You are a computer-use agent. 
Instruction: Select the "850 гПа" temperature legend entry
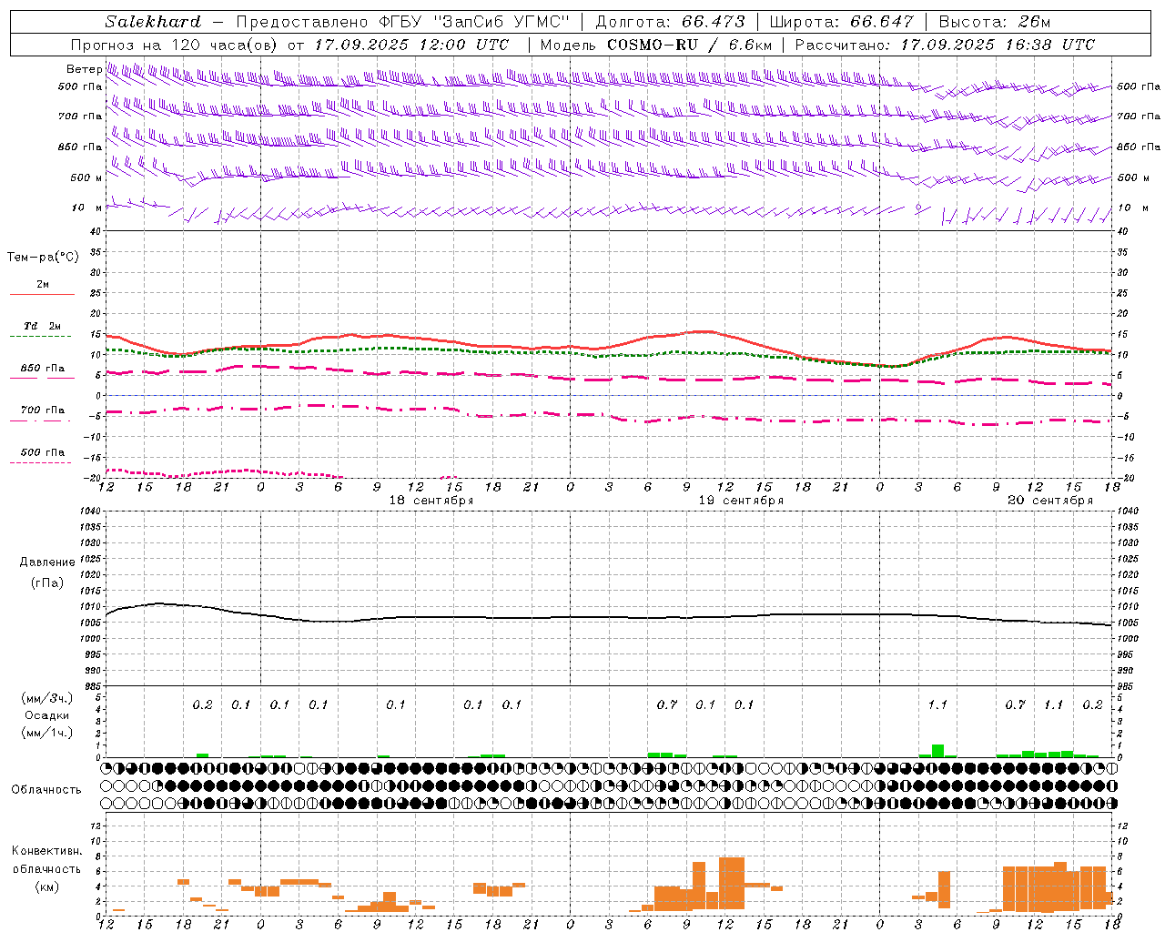click(x=42, y=369)
